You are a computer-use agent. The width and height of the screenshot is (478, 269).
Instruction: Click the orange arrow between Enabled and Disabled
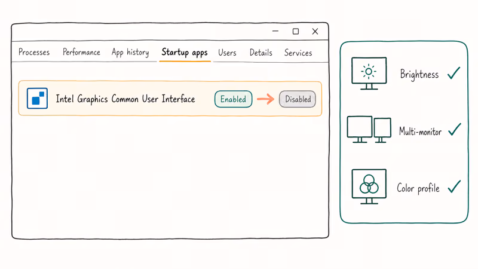(x=265, y=99)
